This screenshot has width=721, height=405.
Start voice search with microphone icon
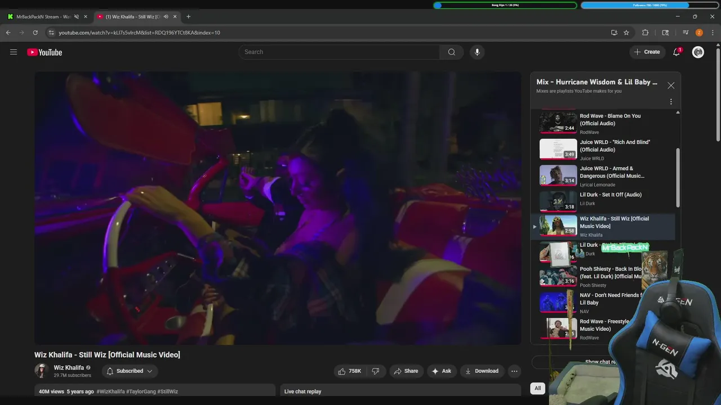tap(477, 52)
